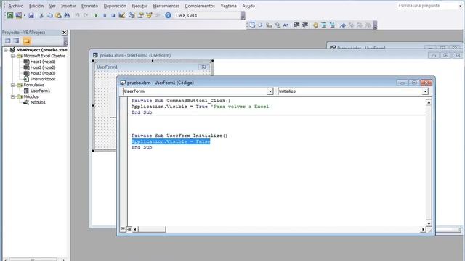Close the Proyecto - VBAProject panel

coord(65,33)
